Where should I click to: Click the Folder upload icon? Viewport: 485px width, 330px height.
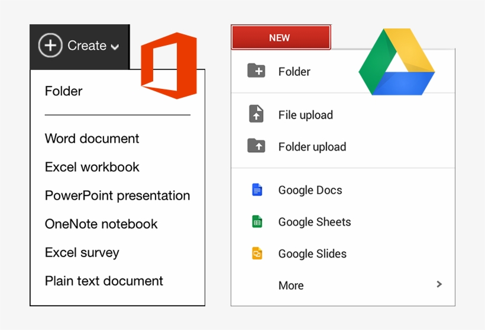(256, 146)
